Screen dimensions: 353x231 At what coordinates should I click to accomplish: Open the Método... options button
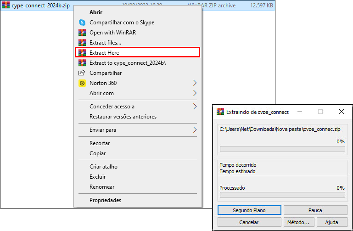298,222
